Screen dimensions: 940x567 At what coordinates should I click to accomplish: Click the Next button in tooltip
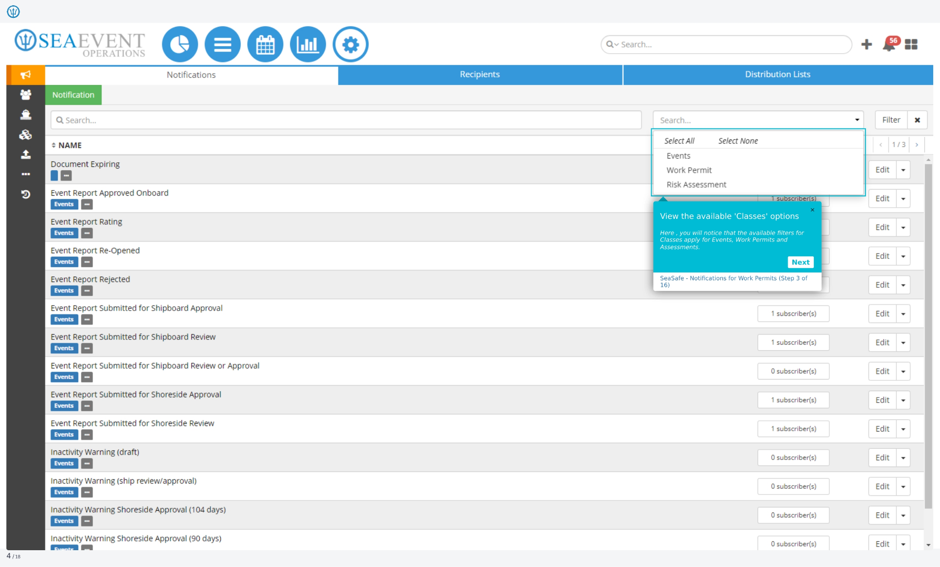800,262
